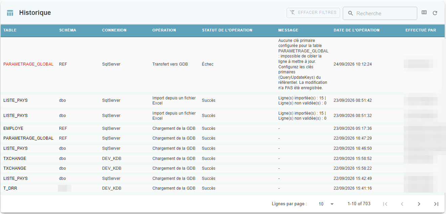Select LISTE_PAYS row dated 22/09/2026 16:46:50
This screenshot has width=446, height=214.
tap(223, 148)
